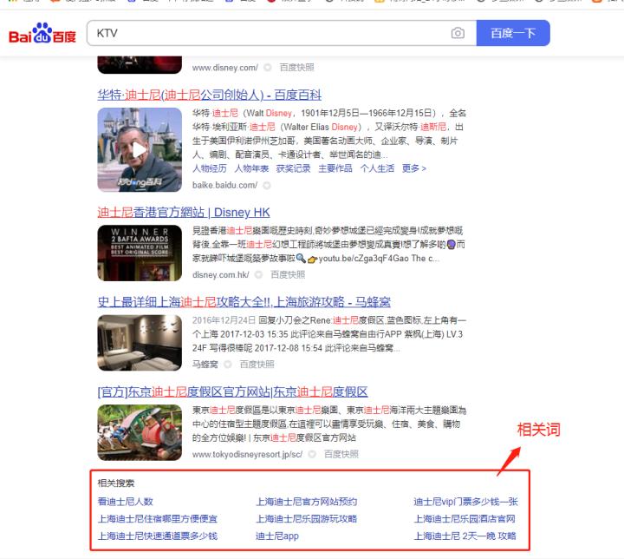Image resolution: width=624 pixels, height=559 pixels.
Task: Click dropdown icon next to 马蜂窝 source
Action: (x=228, y=365)
